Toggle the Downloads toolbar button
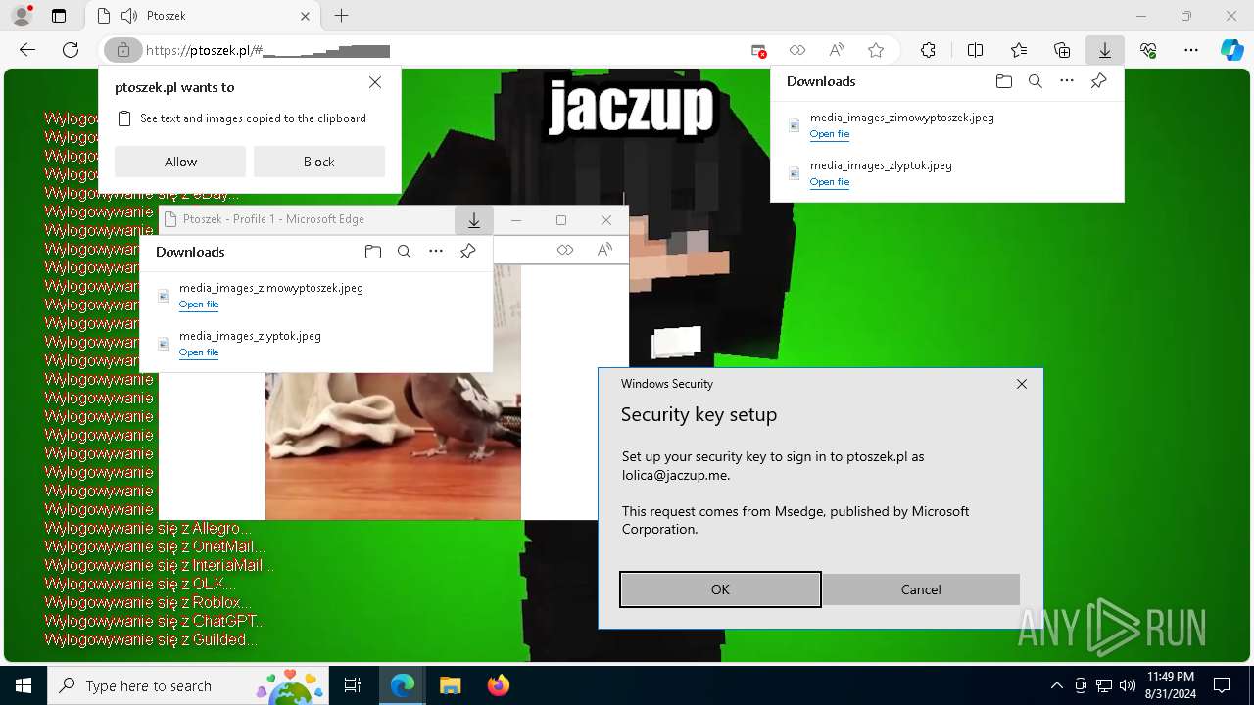This screenshot has width=1254, height=705. (1105, 50)
